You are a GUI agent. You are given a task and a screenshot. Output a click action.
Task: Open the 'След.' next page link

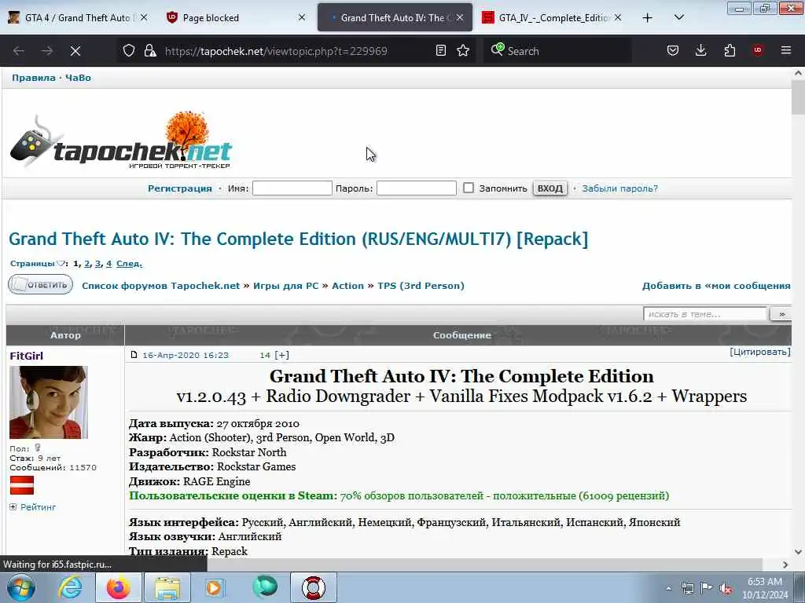click(129, 264)
